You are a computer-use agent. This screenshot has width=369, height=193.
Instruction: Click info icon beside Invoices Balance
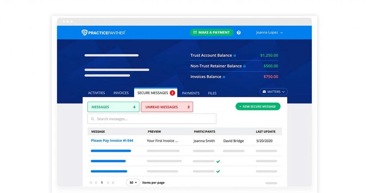pos(224,77)
